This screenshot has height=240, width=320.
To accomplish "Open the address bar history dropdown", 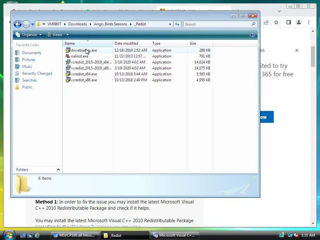I will 170,24.
